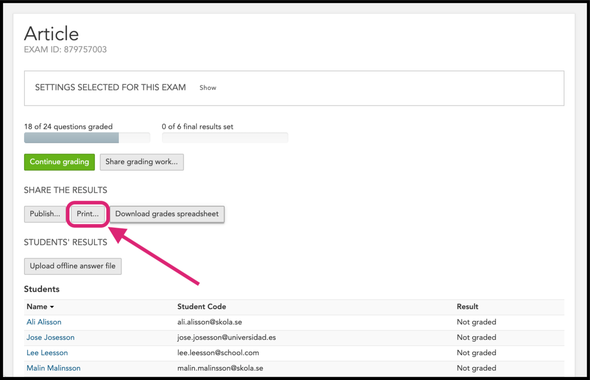Click the Print... button
This screenshot has height=380, width=590.
pyautogui.click(x=88, y=214)
